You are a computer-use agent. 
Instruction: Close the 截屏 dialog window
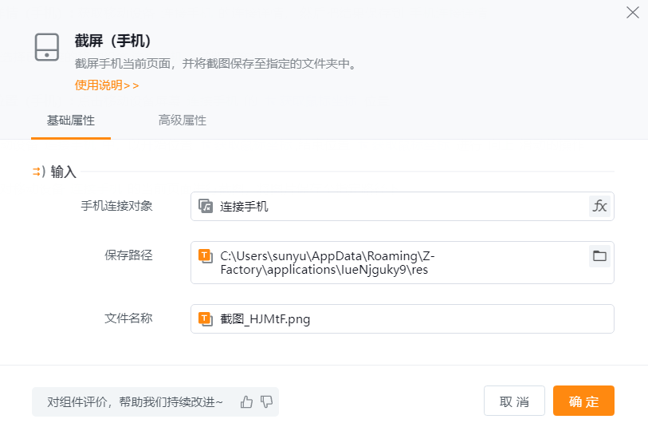pyautogui.click(x=633, y=12)
